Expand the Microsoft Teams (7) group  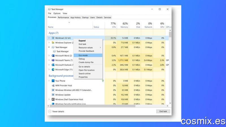coord(49,60)
